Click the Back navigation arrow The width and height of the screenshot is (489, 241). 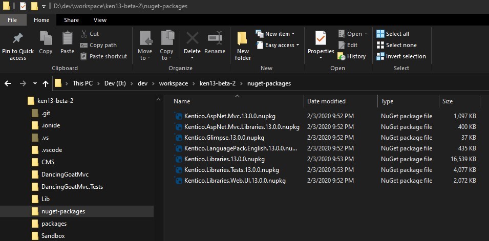click(8, 83)
